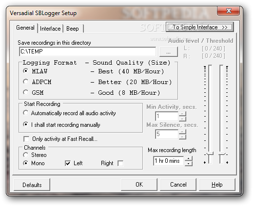Click the R audio level reading [0 / 240]
The image size is (253, 206).
214,56
